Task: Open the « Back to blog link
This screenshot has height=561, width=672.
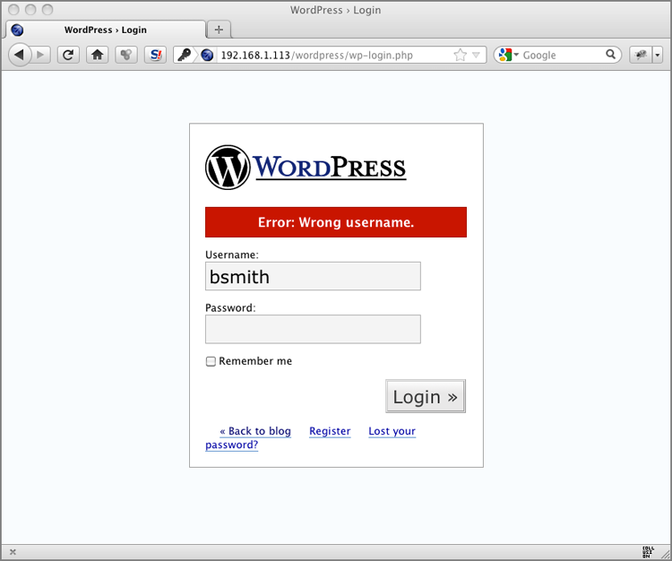Action: click(x=255, y=431)
